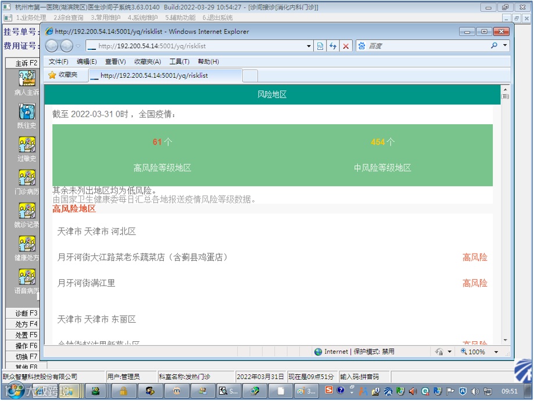534x401 pixels.
Task: Click the taskbar clock 09:51
Action: [509, 392]
